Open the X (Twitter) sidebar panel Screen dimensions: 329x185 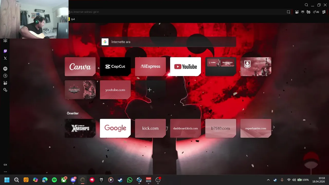pos(5,58)
